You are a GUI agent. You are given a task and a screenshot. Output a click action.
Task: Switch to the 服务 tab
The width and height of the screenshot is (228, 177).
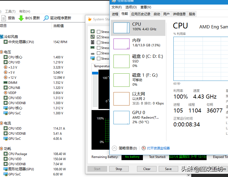(x=192, y=14)
